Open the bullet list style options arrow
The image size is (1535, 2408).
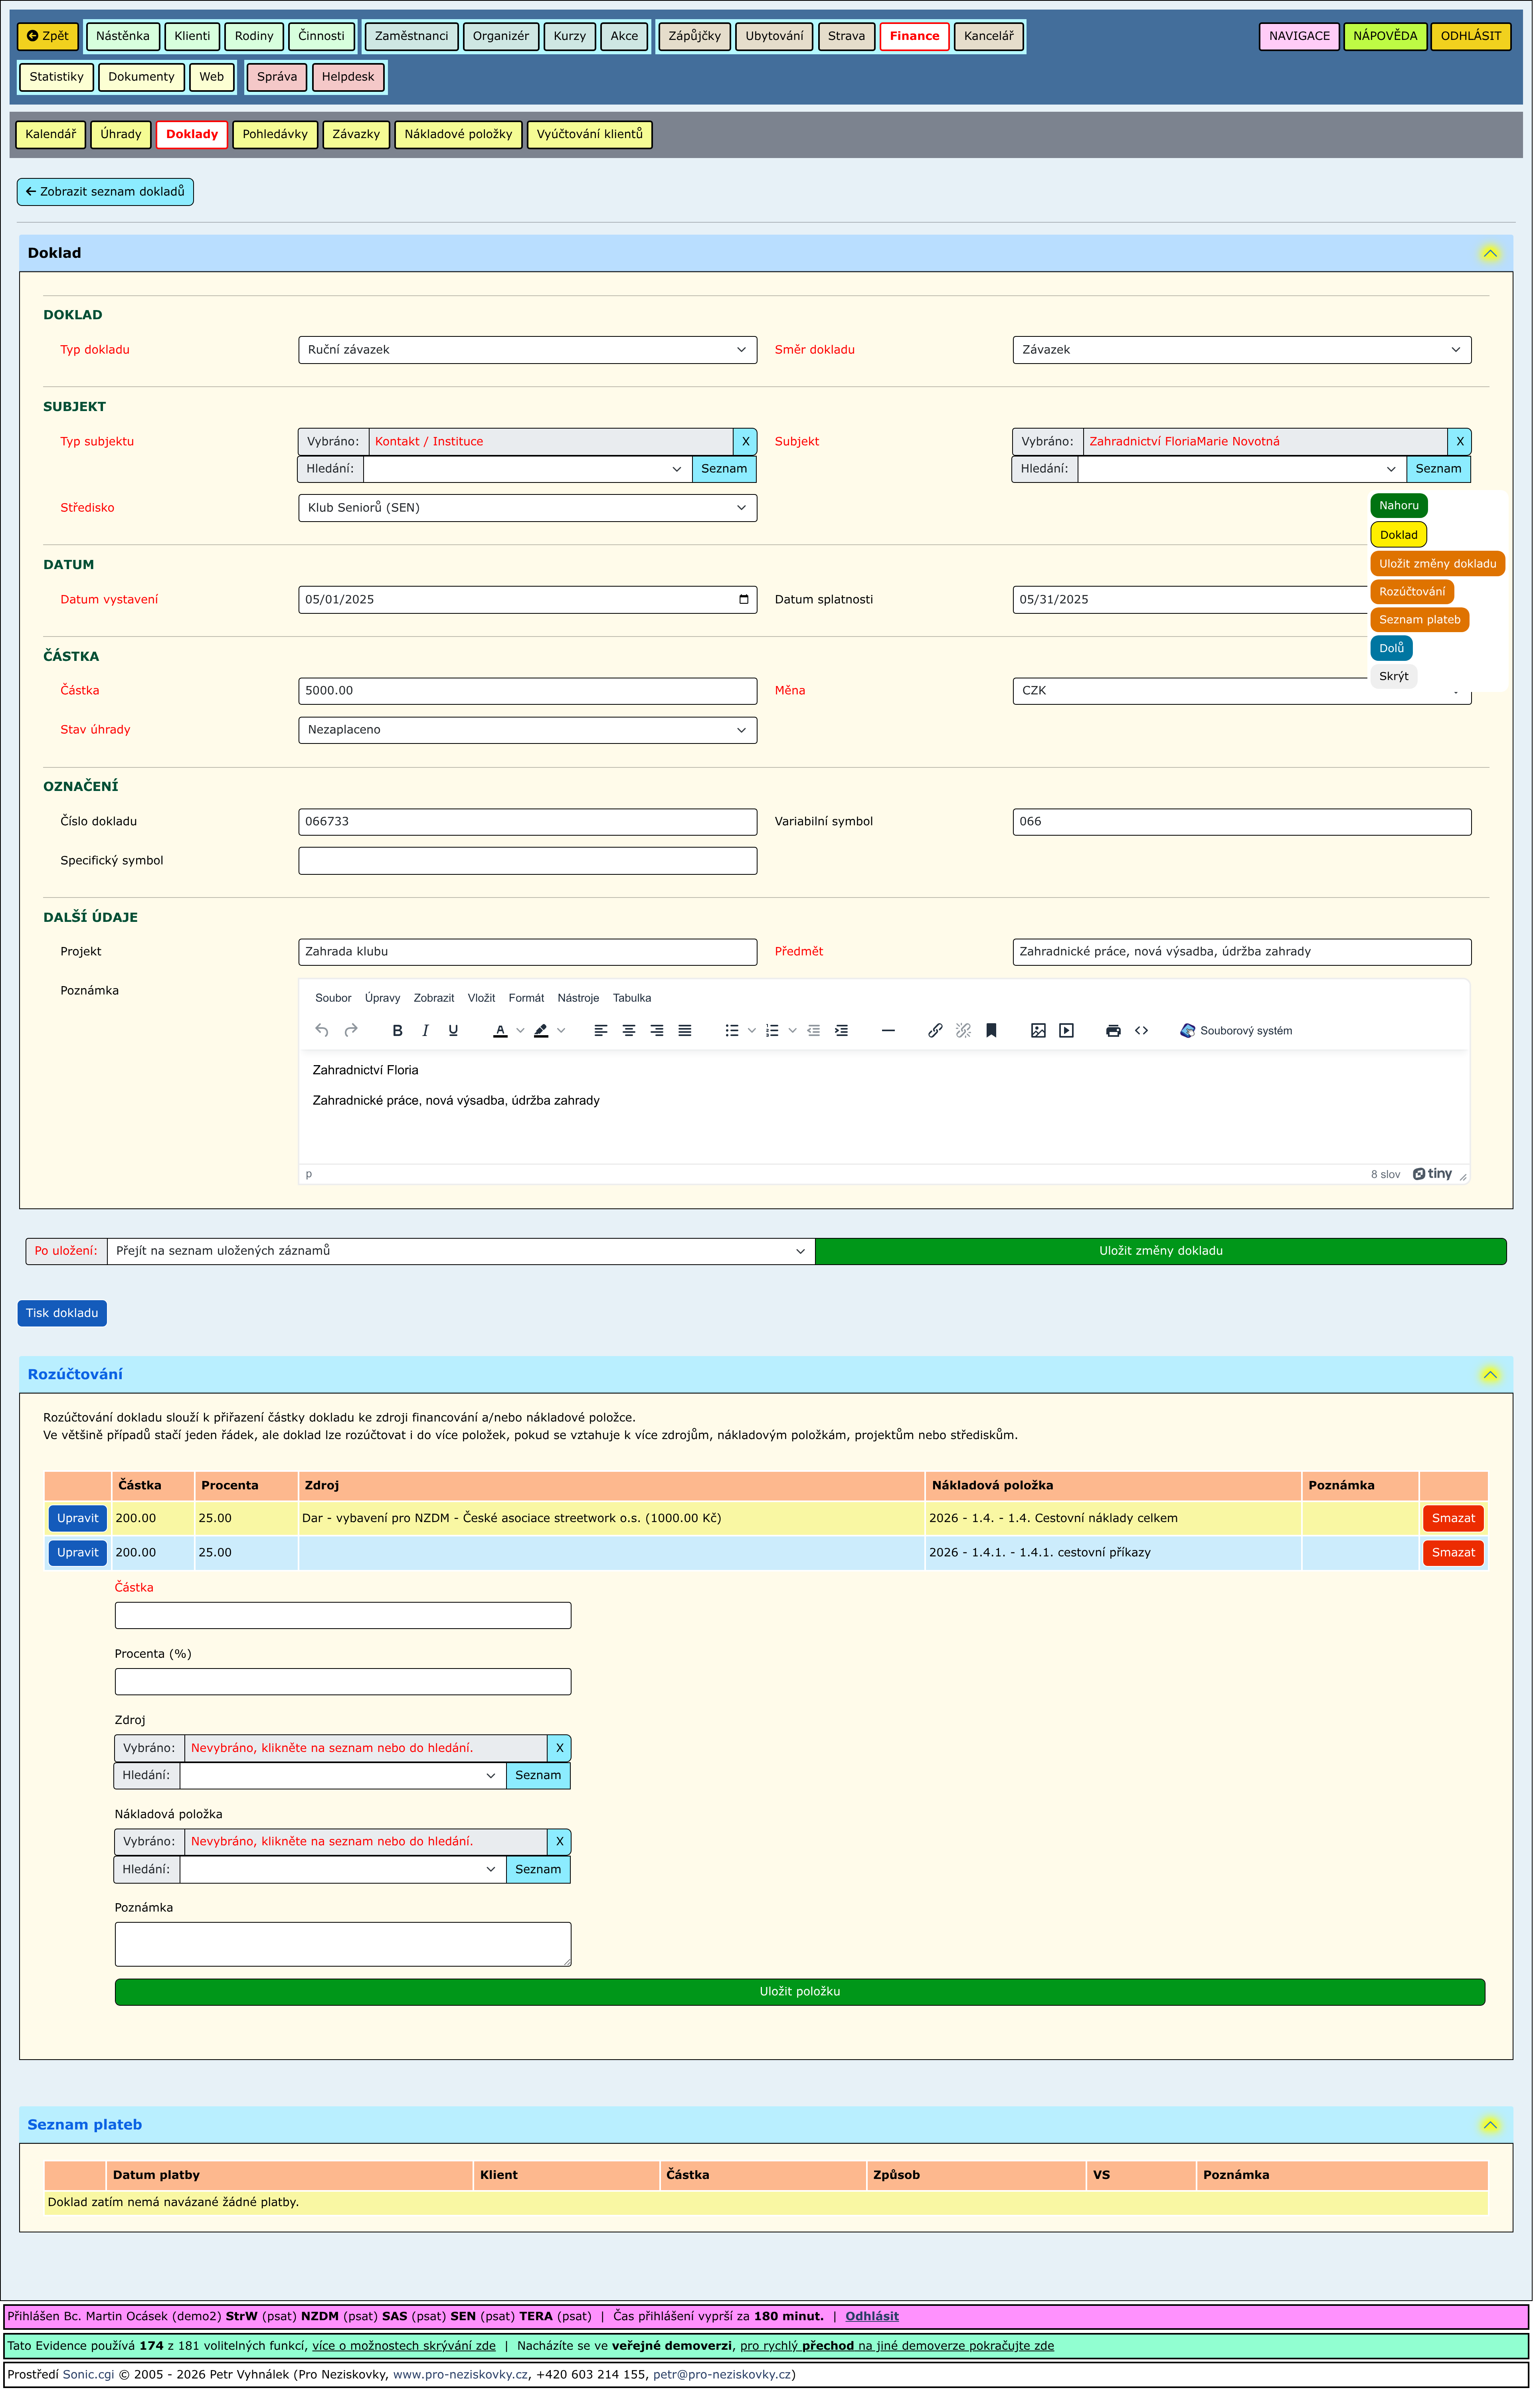752,1031
